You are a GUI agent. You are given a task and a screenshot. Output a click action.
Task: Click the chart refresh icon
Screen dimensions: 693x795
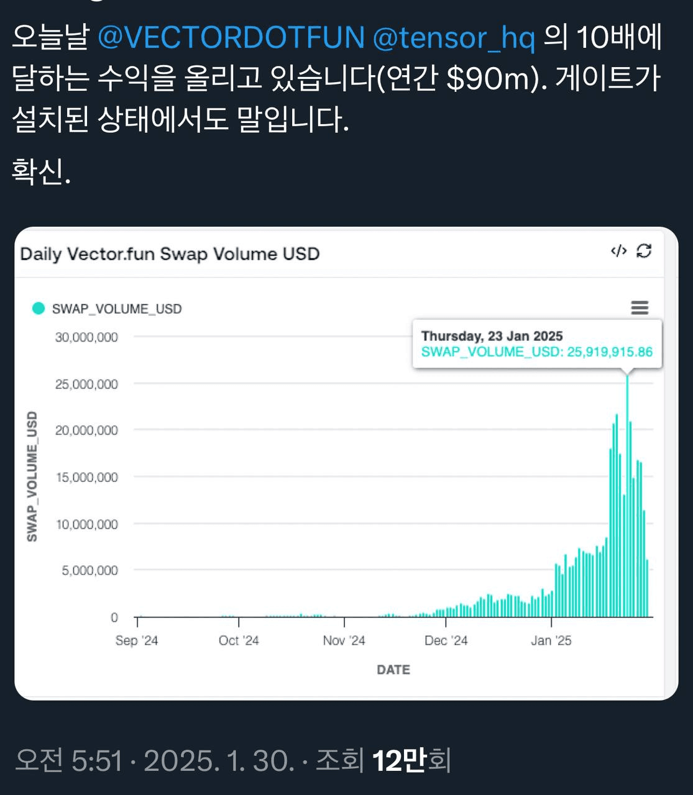click(x=645, y=251)
